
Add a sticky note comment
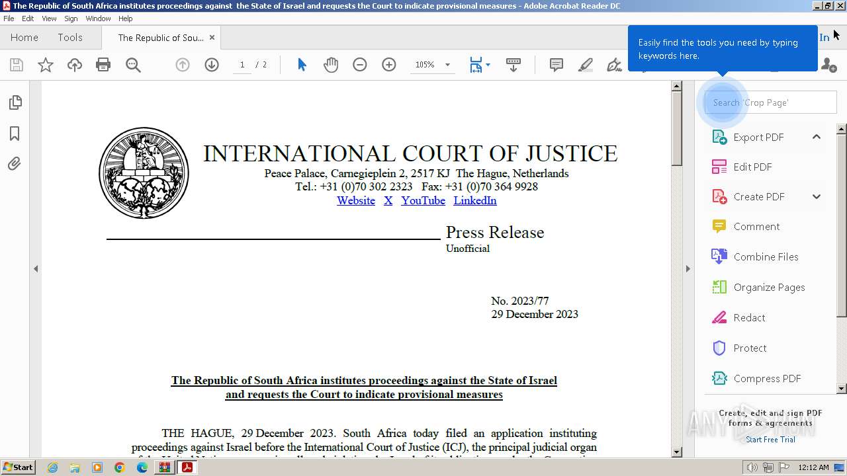coord(557,65)
